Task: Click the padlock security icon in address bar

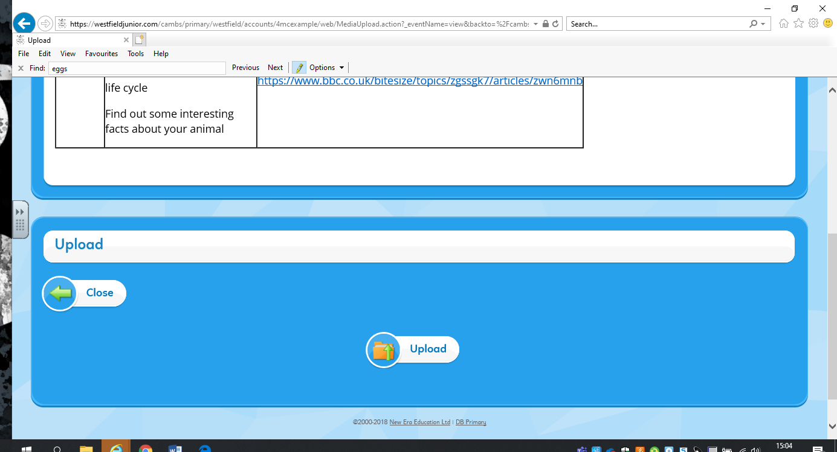Action: tap(546, 24)
